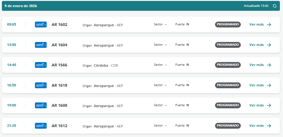Click the airline logo for flight AR 1566
Image resolution: width=283 pixels, height=137 pixels.
41,65
